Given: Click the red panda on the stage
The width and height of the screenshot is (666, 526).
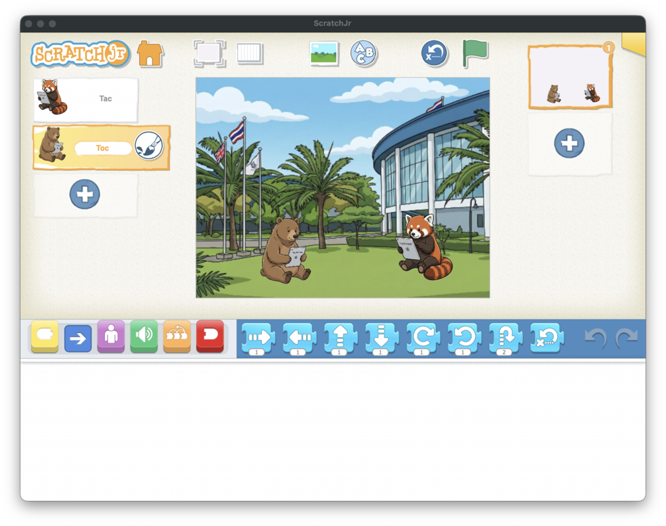Looking at the screenshot, I should pyautogui.click(x=425, y=246).
